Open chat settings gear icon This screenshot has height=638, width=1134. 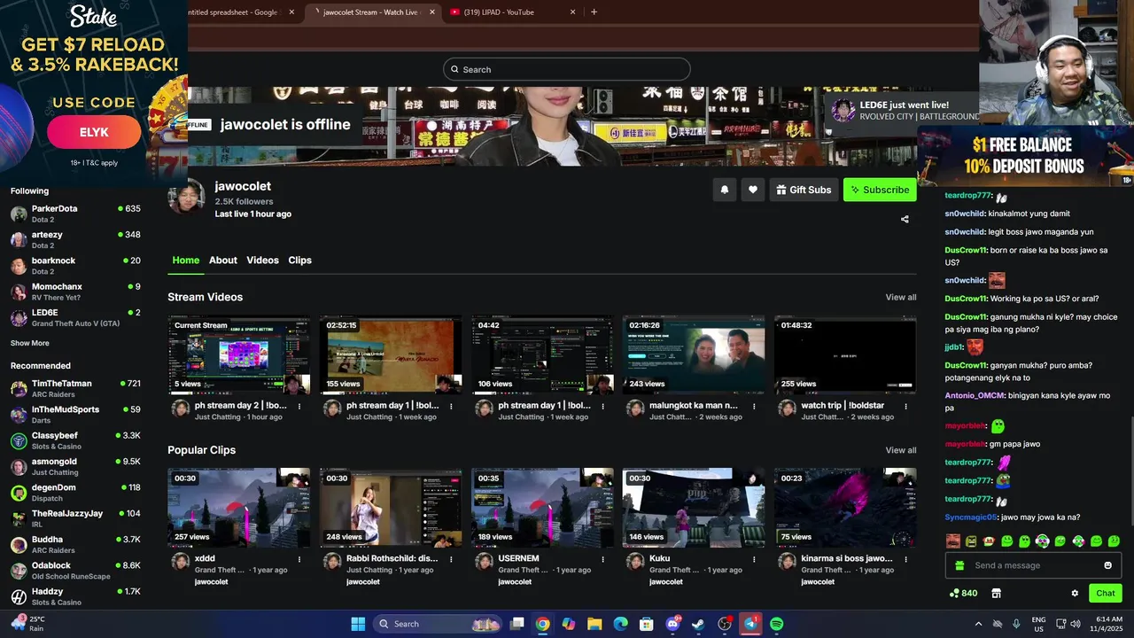(1075, 594)
